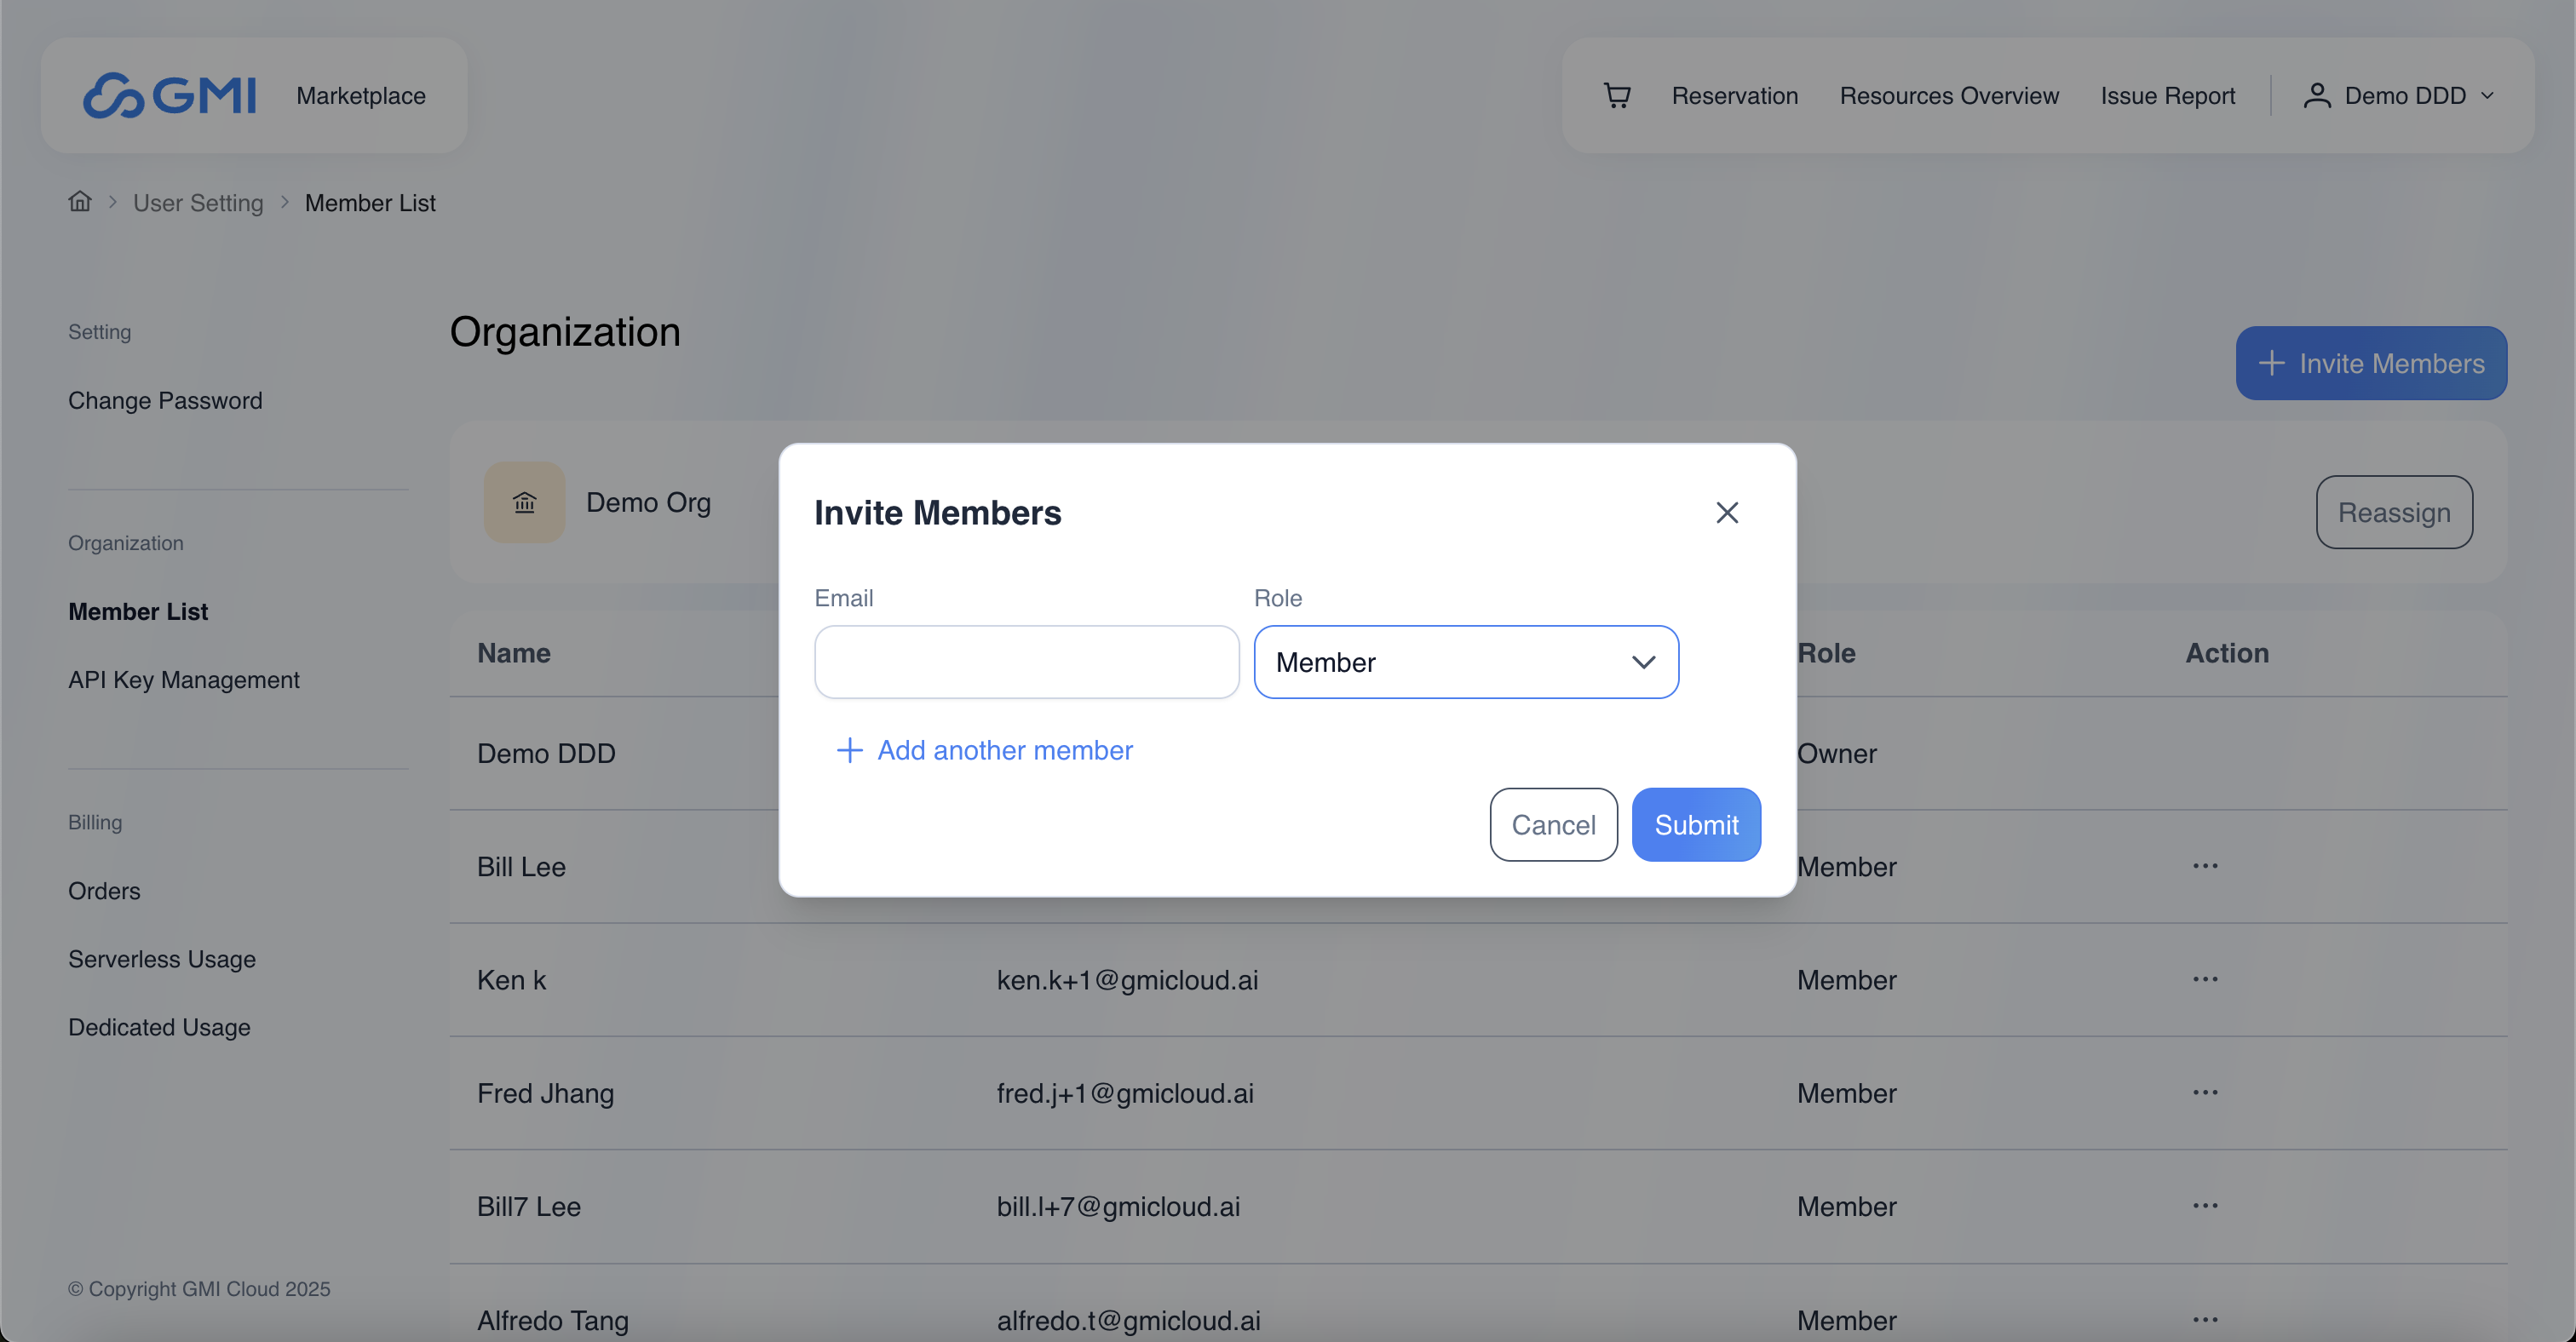Select Change Password in sidebar
The height and width of the screenshot is (1342, 2576).
tap(165, 401)
